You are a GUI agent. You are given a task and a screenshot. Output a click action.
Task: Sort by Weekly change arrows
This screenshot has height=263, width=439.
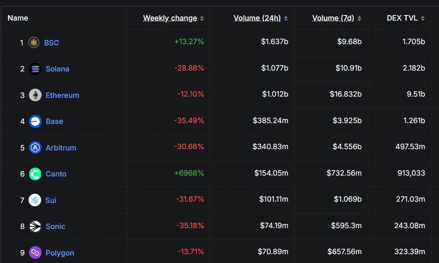[x=202, y=18]
